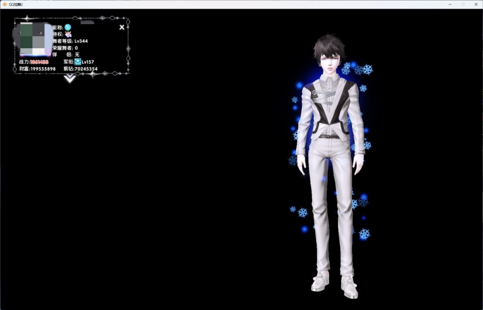Click the 荣耀舞者 value 0
Screen dimensions: 483x310
pos(76,48)
